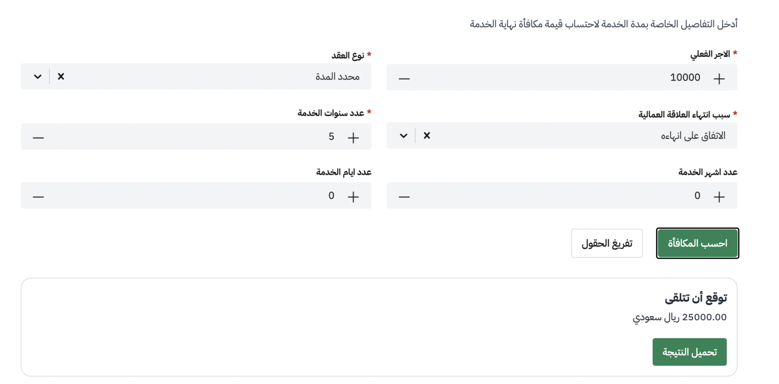This screenshot has width=779, height=384.
Task: Click the 'احسب المكافأة' calculate button
Action: click(697, 243)
